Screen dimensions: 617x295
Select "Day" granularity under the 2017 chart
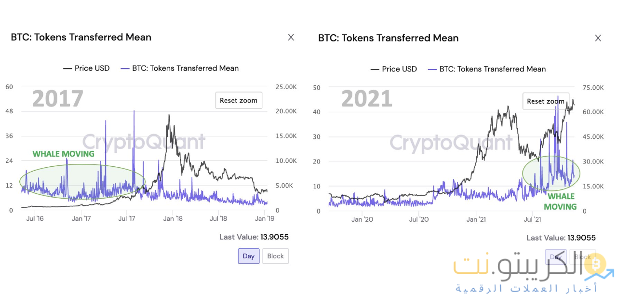(248, 256)
